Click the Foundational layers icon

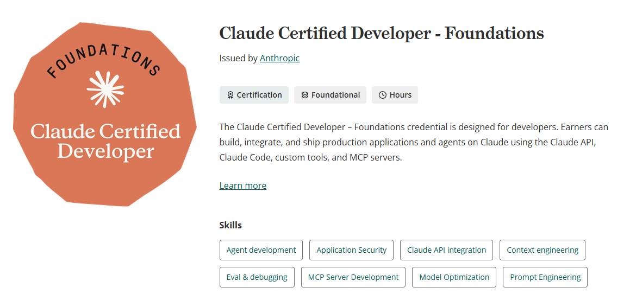click(x=304, y=95)
